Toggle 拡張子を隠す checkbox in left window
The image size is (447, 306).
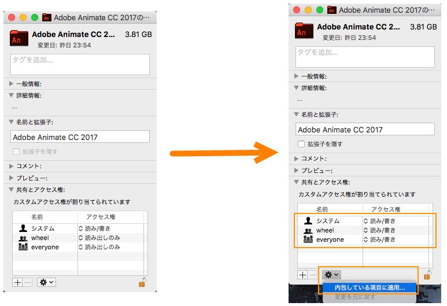(16, 152)
